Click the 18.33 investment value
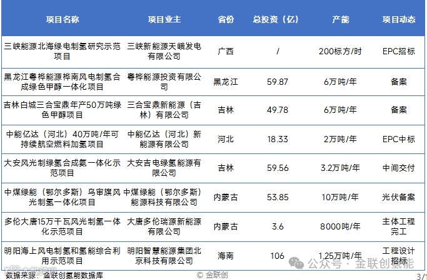 (x=278, y=139)
